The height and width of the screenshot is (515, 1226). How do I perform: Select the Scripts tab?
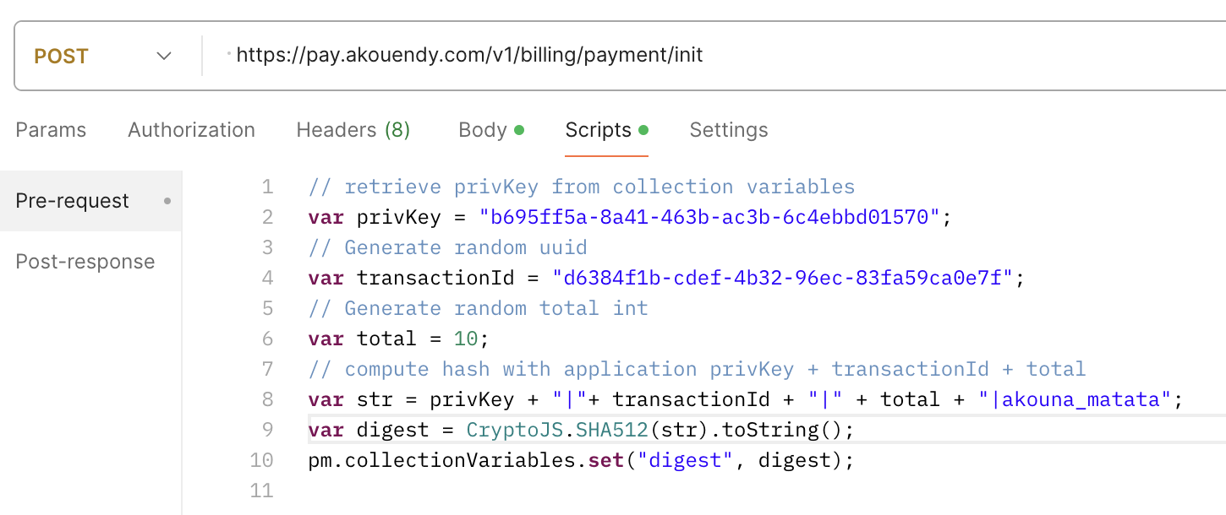click(598, 130)
